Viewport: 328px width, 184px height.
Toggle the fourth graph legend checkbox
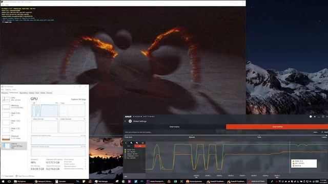tap(126, 156)
